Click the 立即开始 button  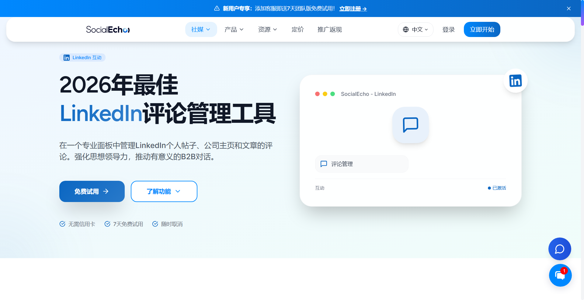(482, 29)
